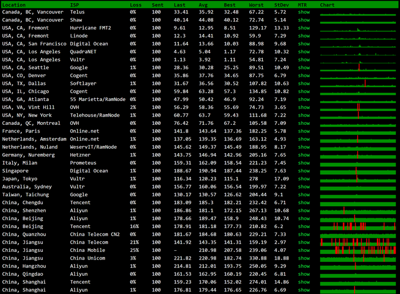
Task: Click the 'Telehouse/RamNode' ISP name
Action: tap(95, 115)
